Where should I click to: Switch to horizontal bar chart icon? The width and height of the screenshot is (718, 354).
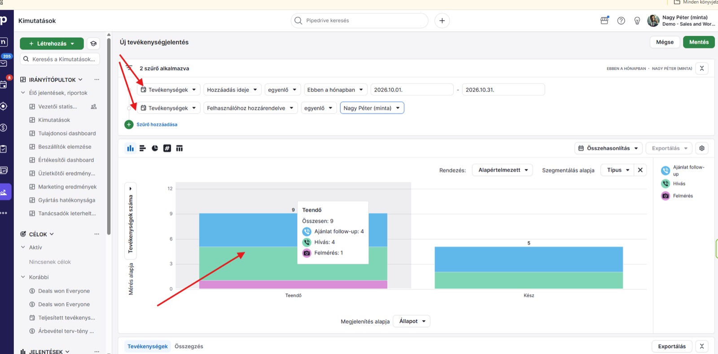click(x=143, y=148)
